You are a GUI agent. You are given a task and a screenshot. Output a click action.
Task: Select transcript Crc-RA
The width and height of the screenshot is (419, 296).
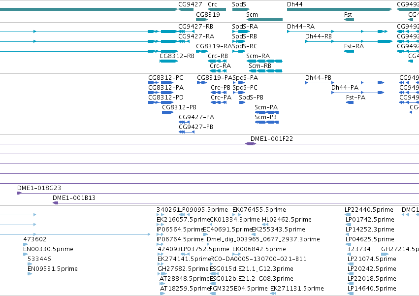coord(218,71)
